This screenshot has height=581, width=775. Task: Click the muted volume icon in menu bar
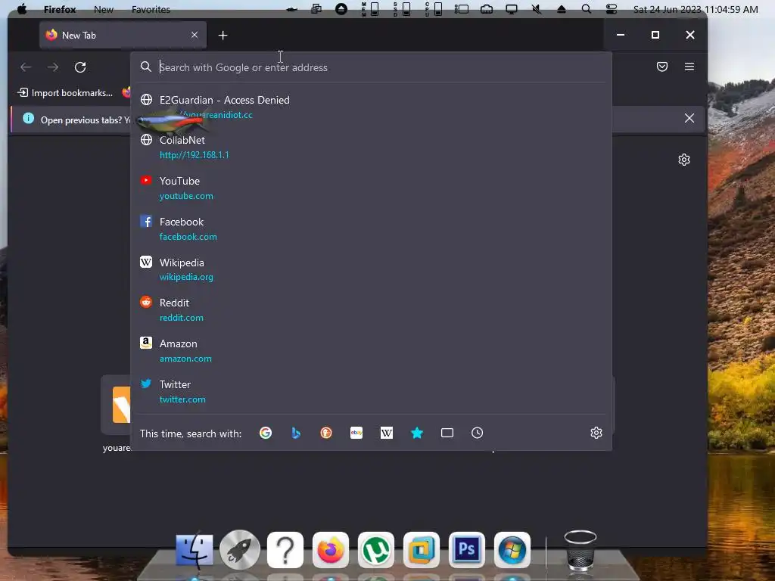[537, 9]
